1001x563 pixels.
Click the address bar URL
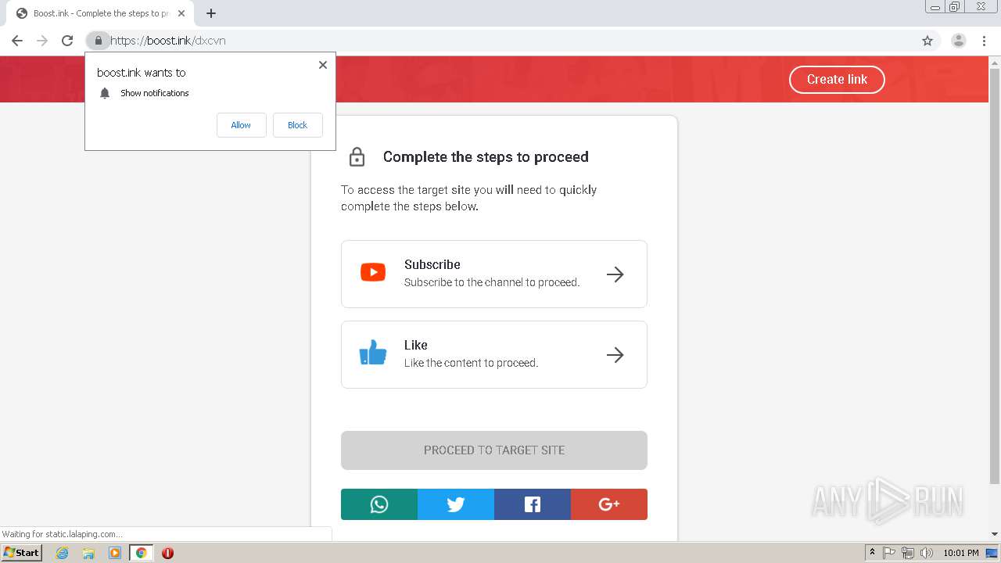tap(168, 41)
